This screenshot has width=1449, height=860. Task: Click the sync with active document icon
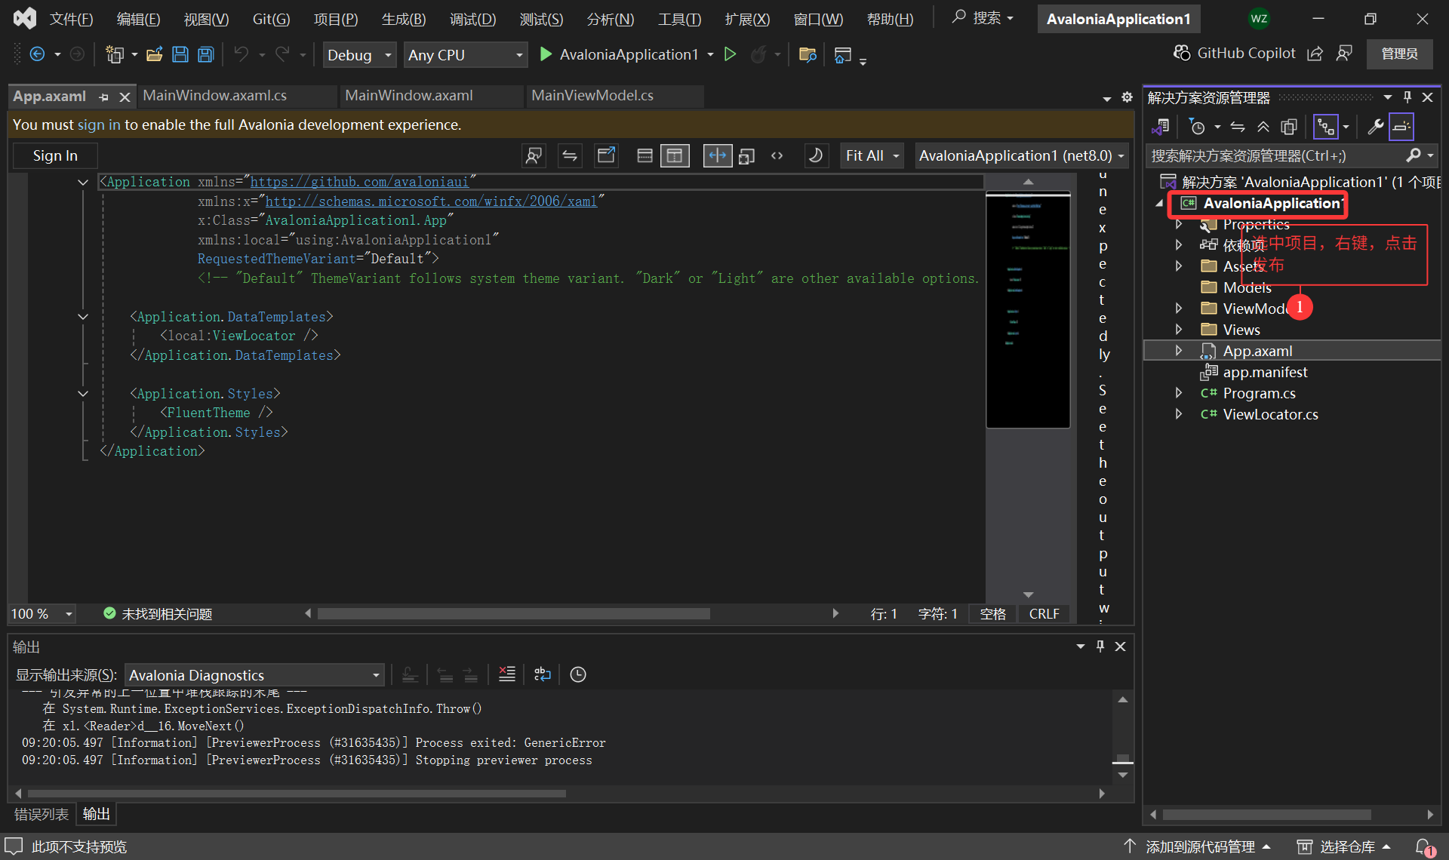(x=1238, y=127)
